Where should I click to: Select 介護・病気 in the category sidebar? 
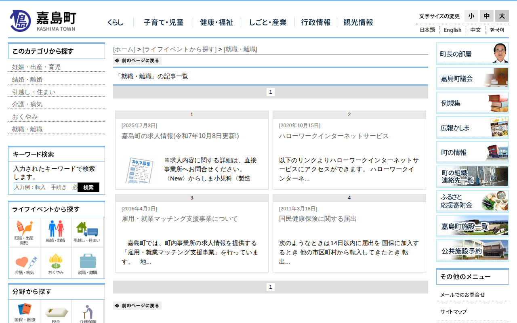(x=27, y=104)
